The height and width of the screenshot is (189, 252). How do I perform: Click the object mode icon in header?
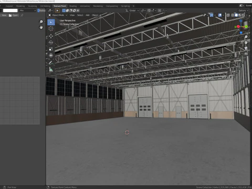(x=50, y=15)
